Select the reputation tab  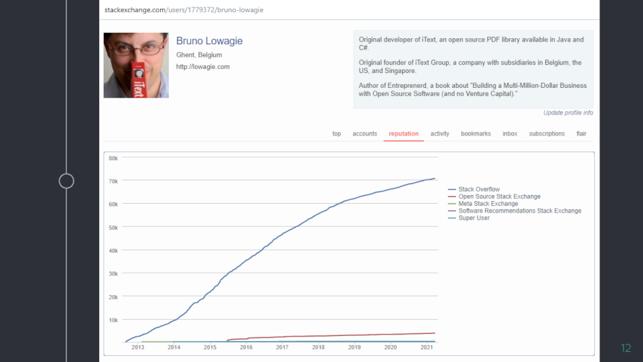click(403, 134)
